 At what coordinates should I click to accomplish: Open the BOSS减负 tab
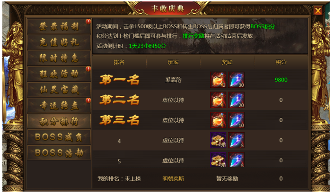(59, 137)
